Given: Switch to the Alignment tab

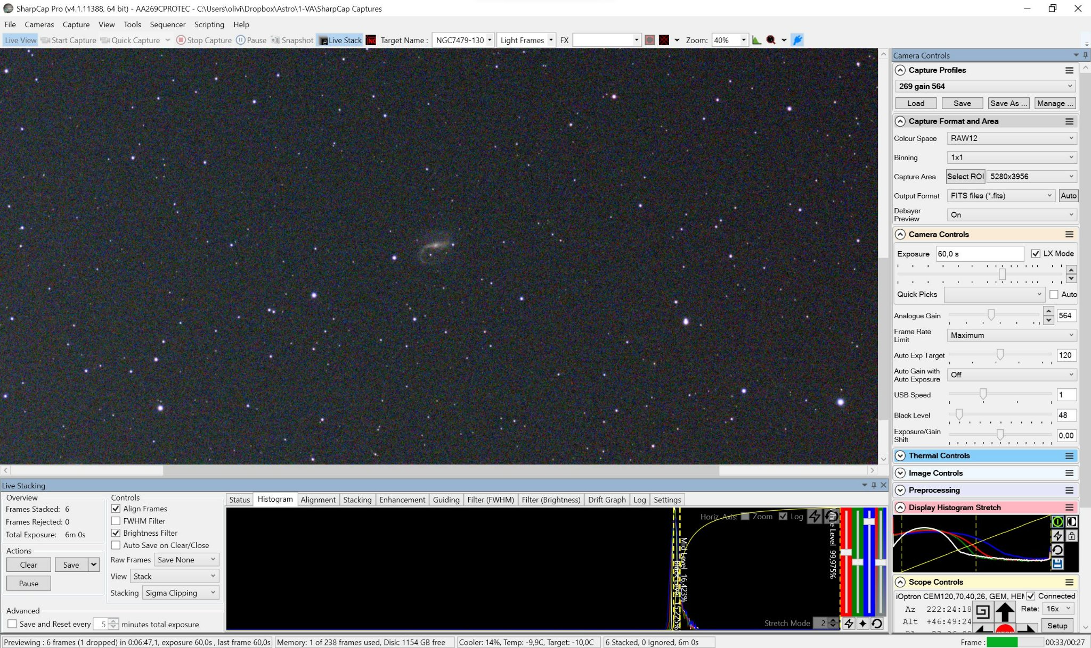Looking at the screenshot, I should tap(318, 500).
